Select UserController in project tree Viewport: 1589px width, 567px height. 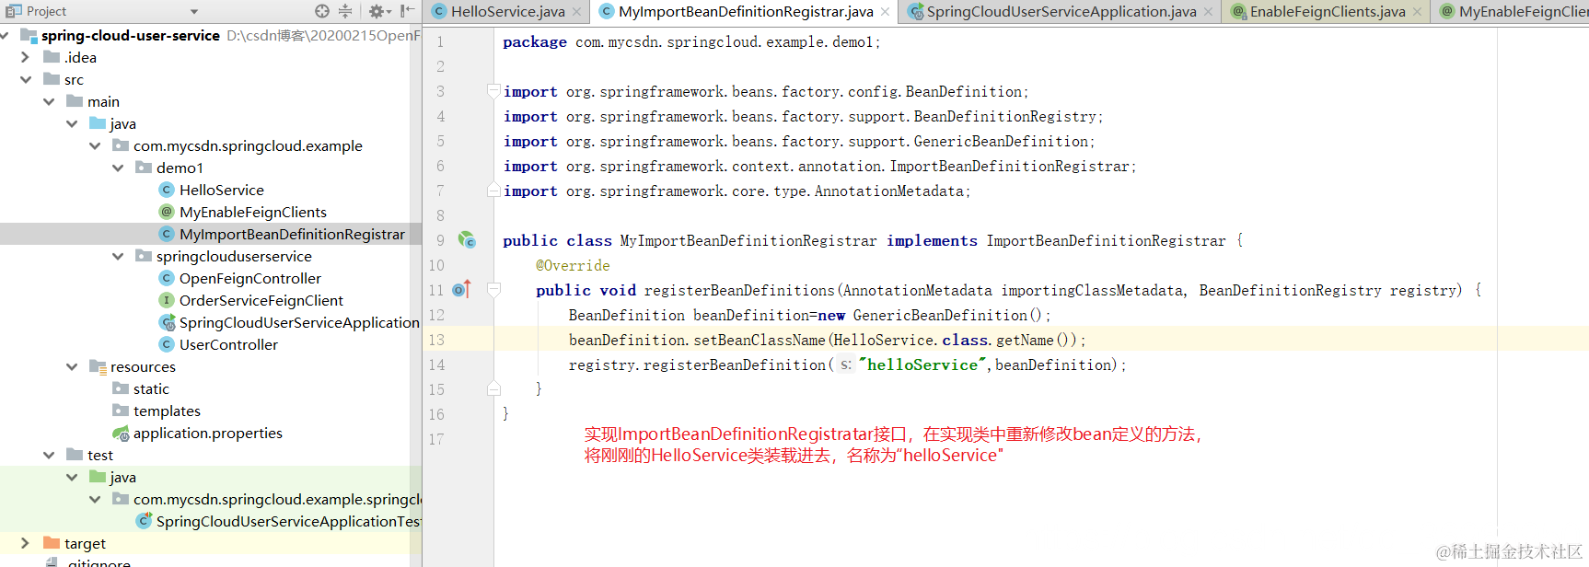pos(228,344)
